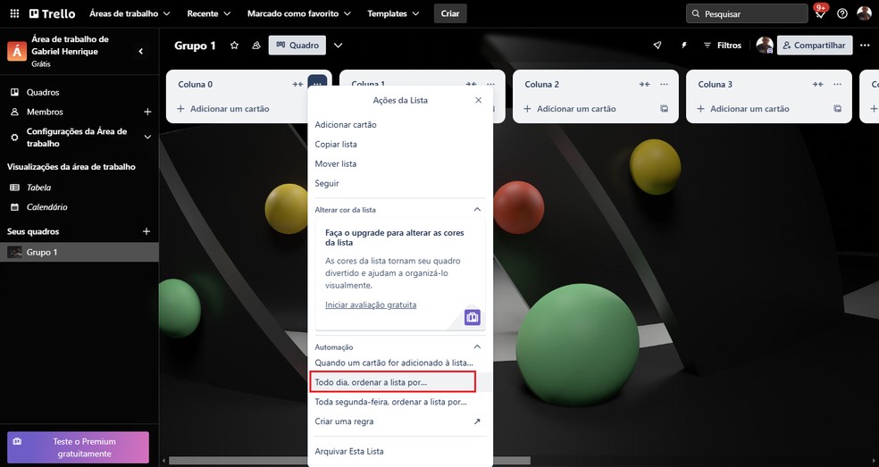This screenshot has width=879, height=467.
Task: Collapse the Alterar cor da lista section
Action: (477, 209)
